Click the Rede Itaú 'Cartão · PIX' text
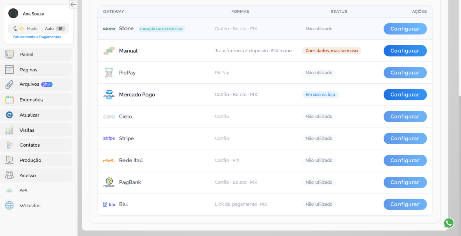461x236 pixels. [227, 160]
